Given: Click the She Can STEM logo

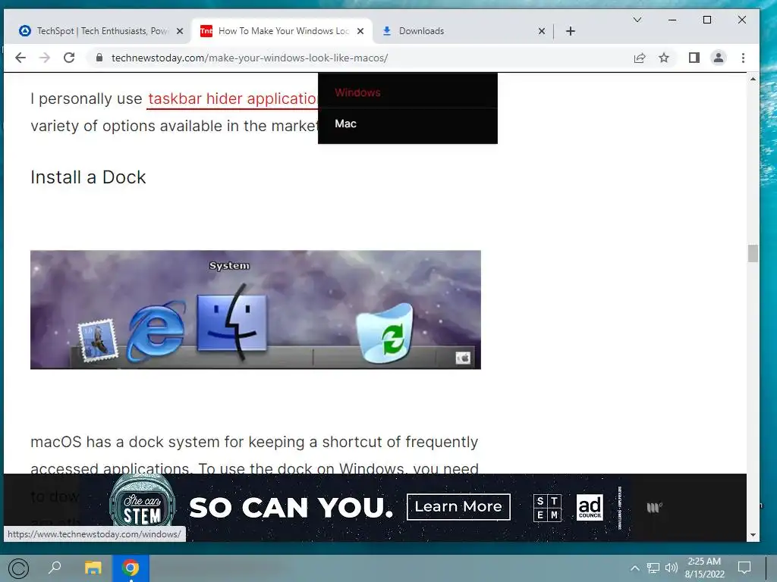Looking at the screenshot, I should (x=142, y=501).
